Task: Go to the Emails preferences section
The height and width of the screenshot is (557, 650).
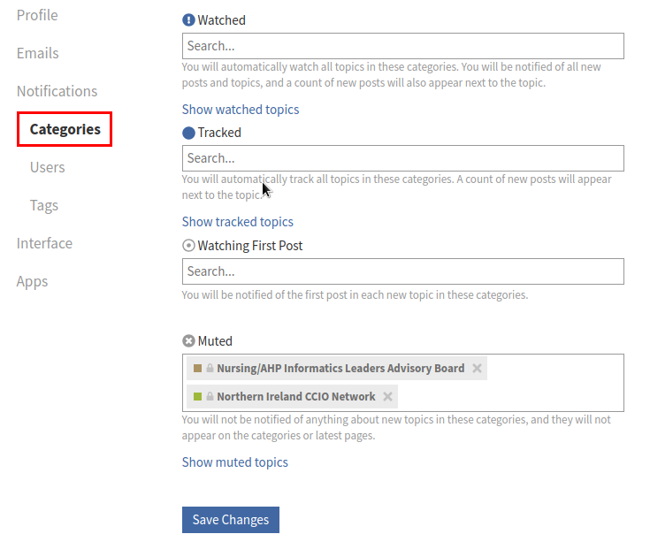Action: 38,53
